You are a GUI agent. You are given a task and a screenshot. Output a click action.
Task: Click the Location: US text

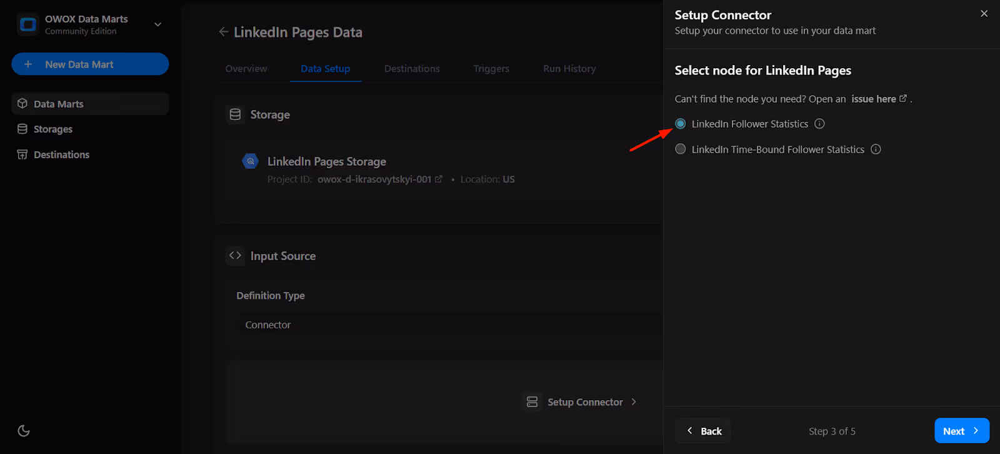487,179
